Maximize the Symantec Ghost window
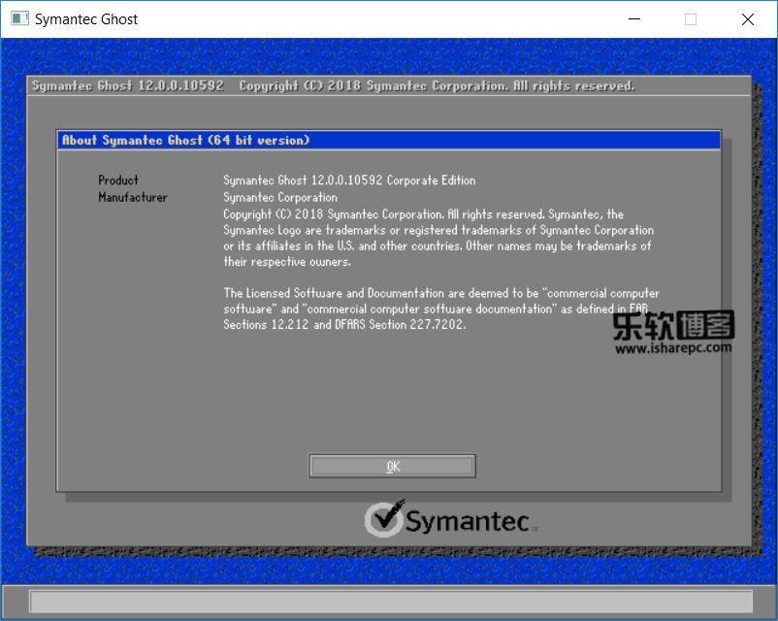Image resolution: width=778 pixels, height=621 pixels. (x=690, y=18)
